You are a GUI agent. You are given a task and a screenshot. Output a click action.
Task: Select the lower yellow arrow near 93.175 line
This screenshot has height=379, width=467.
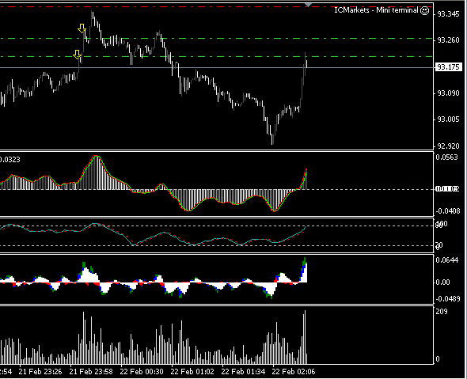[77, 55]
